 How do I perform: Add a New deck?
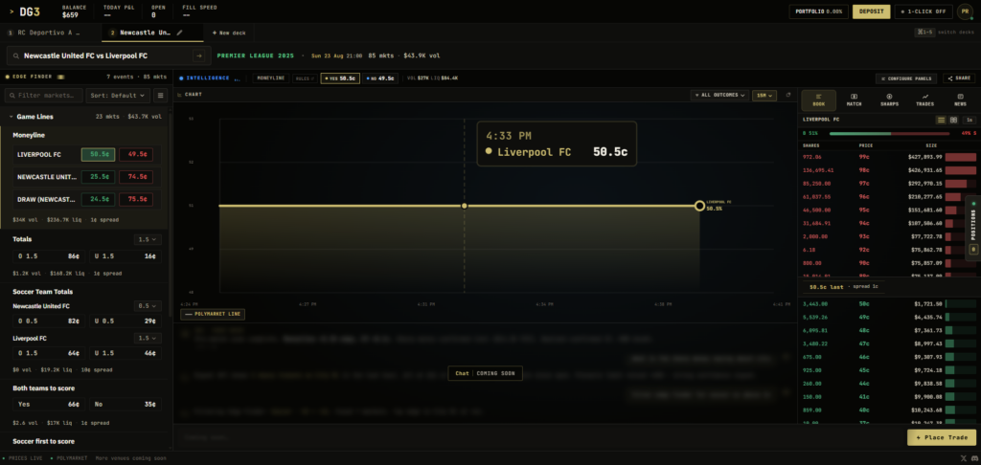[229, 33]
